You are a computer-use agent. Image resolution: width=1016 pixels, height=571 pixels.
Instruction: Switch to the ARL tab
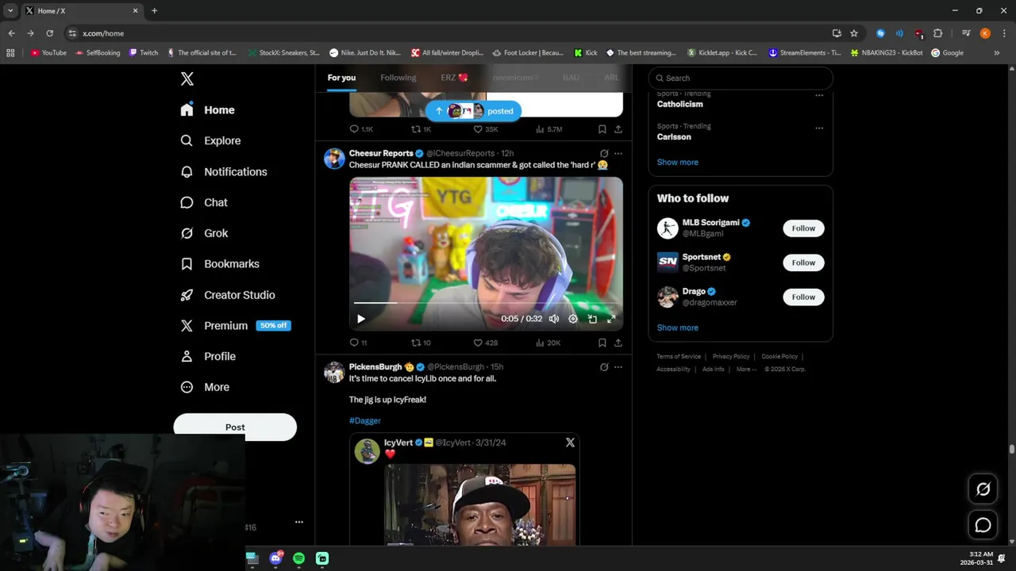(611, 78)
